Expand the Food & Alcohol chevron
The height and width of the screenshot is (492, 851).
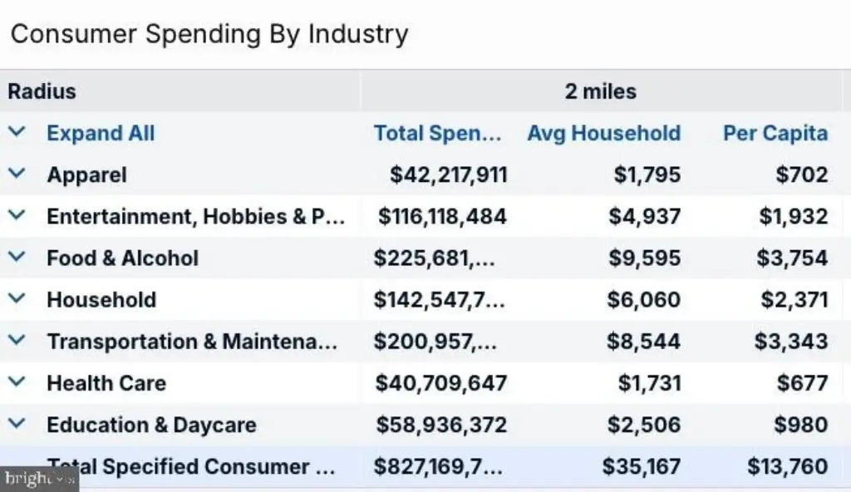tap(17, 257)
